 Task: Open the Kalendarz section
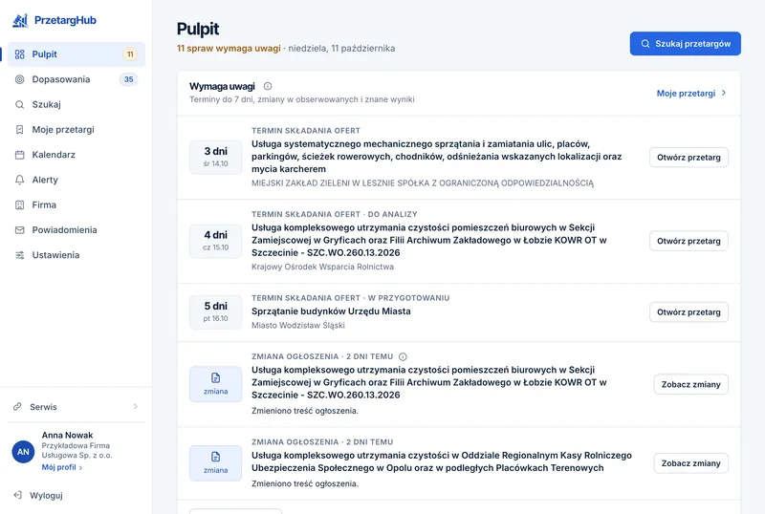coord(76,155)
